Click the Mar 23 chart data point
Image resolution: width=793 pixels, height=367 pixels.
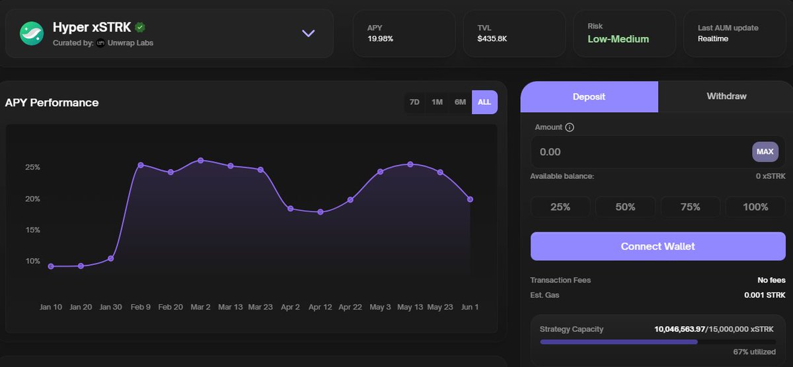coord(260,170)
